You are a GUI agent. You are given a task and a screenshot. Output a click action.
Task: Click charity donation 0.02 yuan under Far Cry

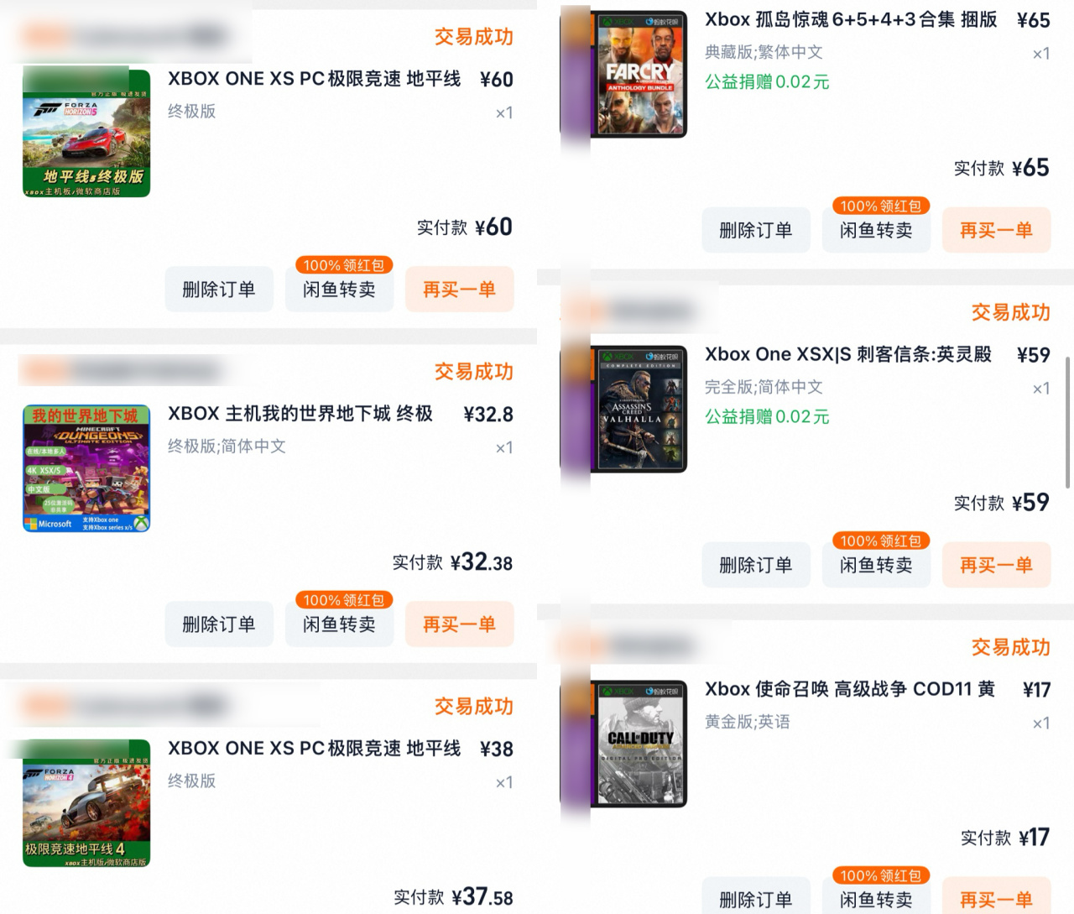coord(767,81)
